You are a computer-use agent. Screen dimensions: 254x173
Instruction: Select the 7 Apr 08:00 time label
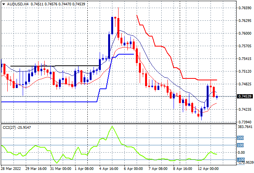[158, 169]
